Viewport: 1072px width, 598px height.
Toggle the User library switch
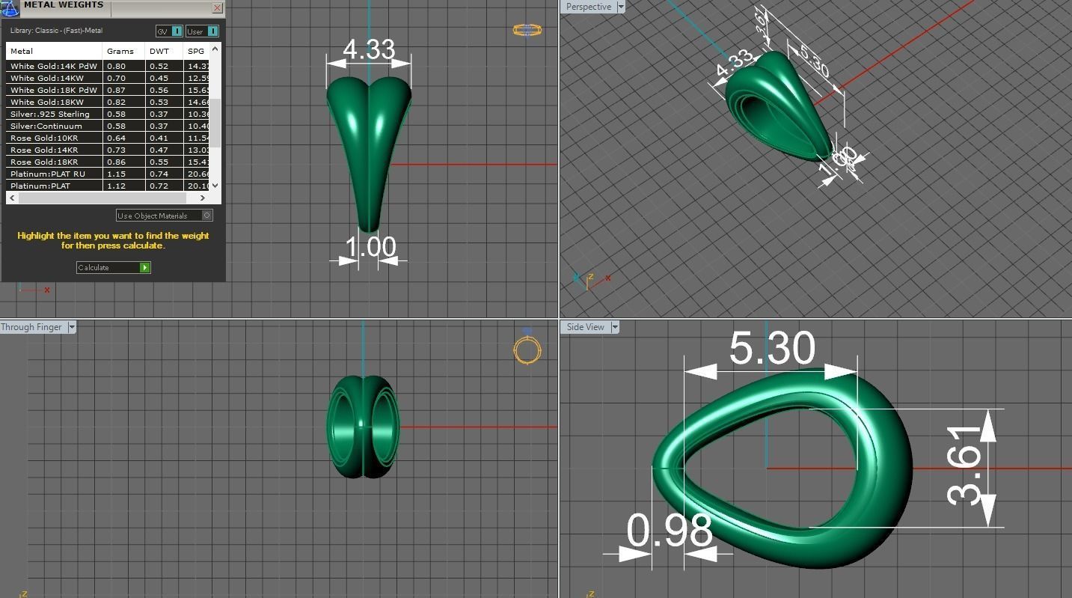[202, 31]
